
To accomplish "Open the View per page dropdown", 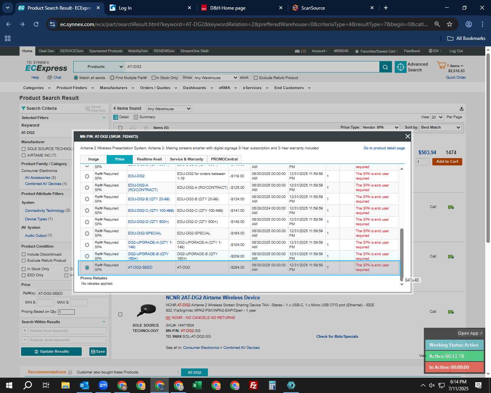I will (437, 117).
